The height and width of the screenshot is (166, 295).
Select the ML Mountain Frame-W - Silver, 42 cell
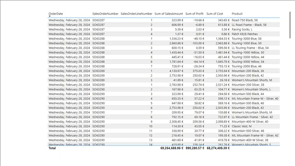255,136
